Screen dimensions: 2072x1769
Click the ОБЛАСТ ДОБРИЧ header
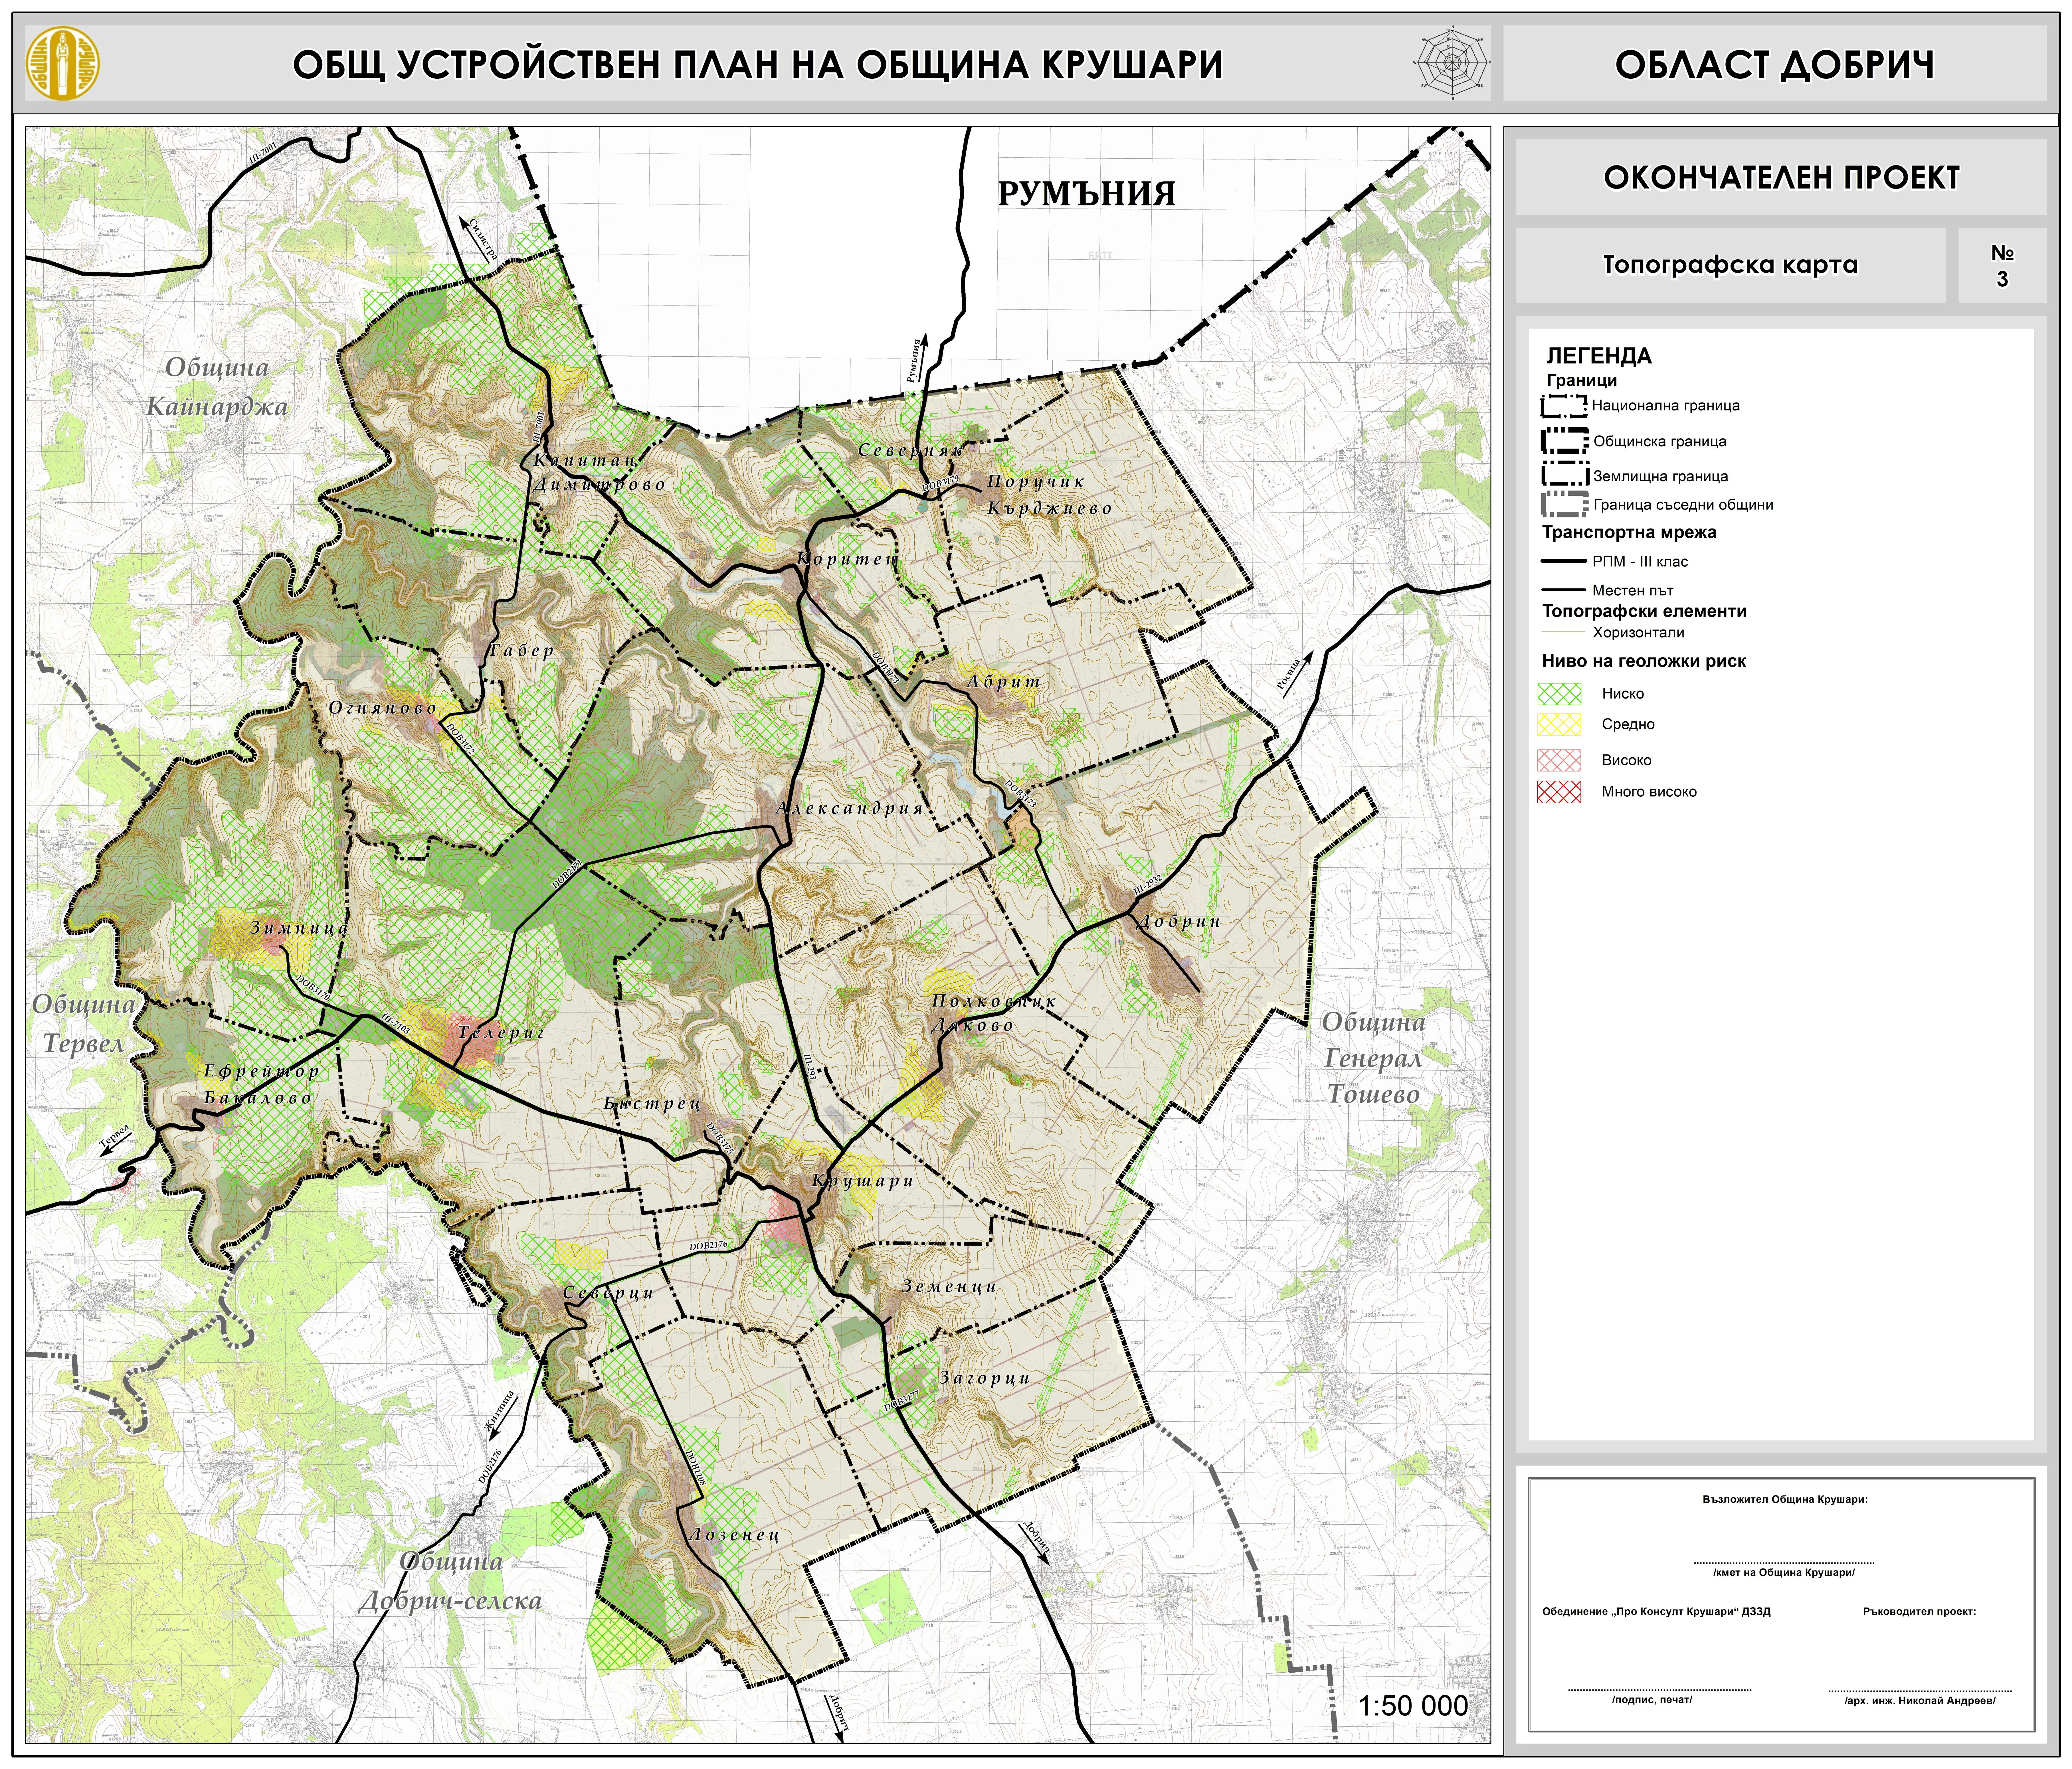coord(1775,64)
